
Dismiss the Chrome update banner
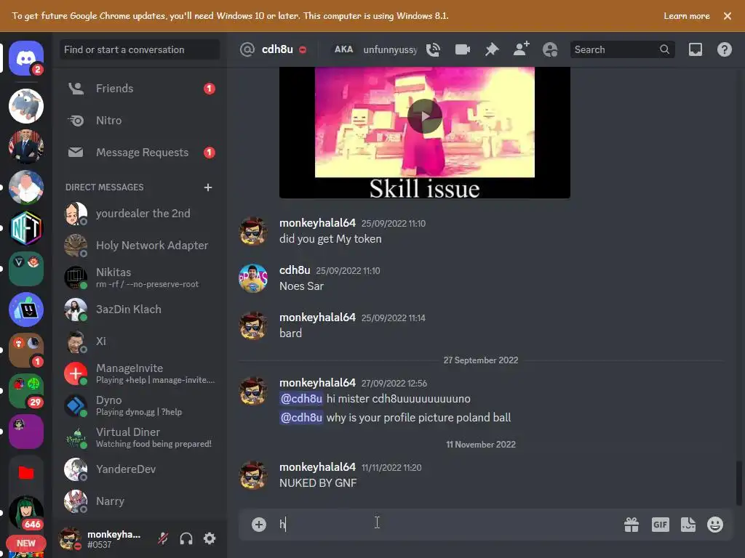click(727, 16)
